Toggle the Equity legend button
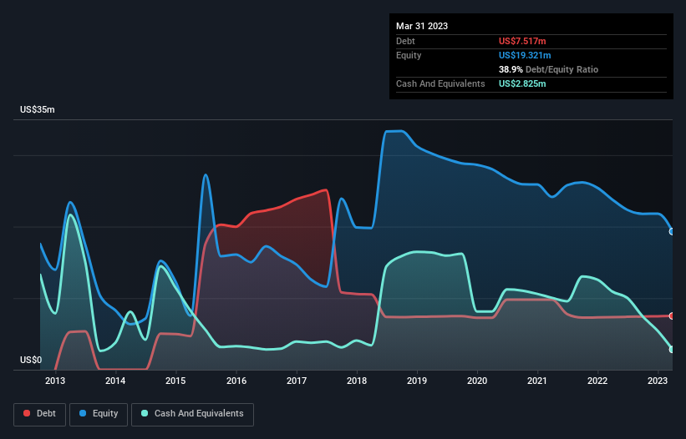686x439 pixels. [99, 414]
